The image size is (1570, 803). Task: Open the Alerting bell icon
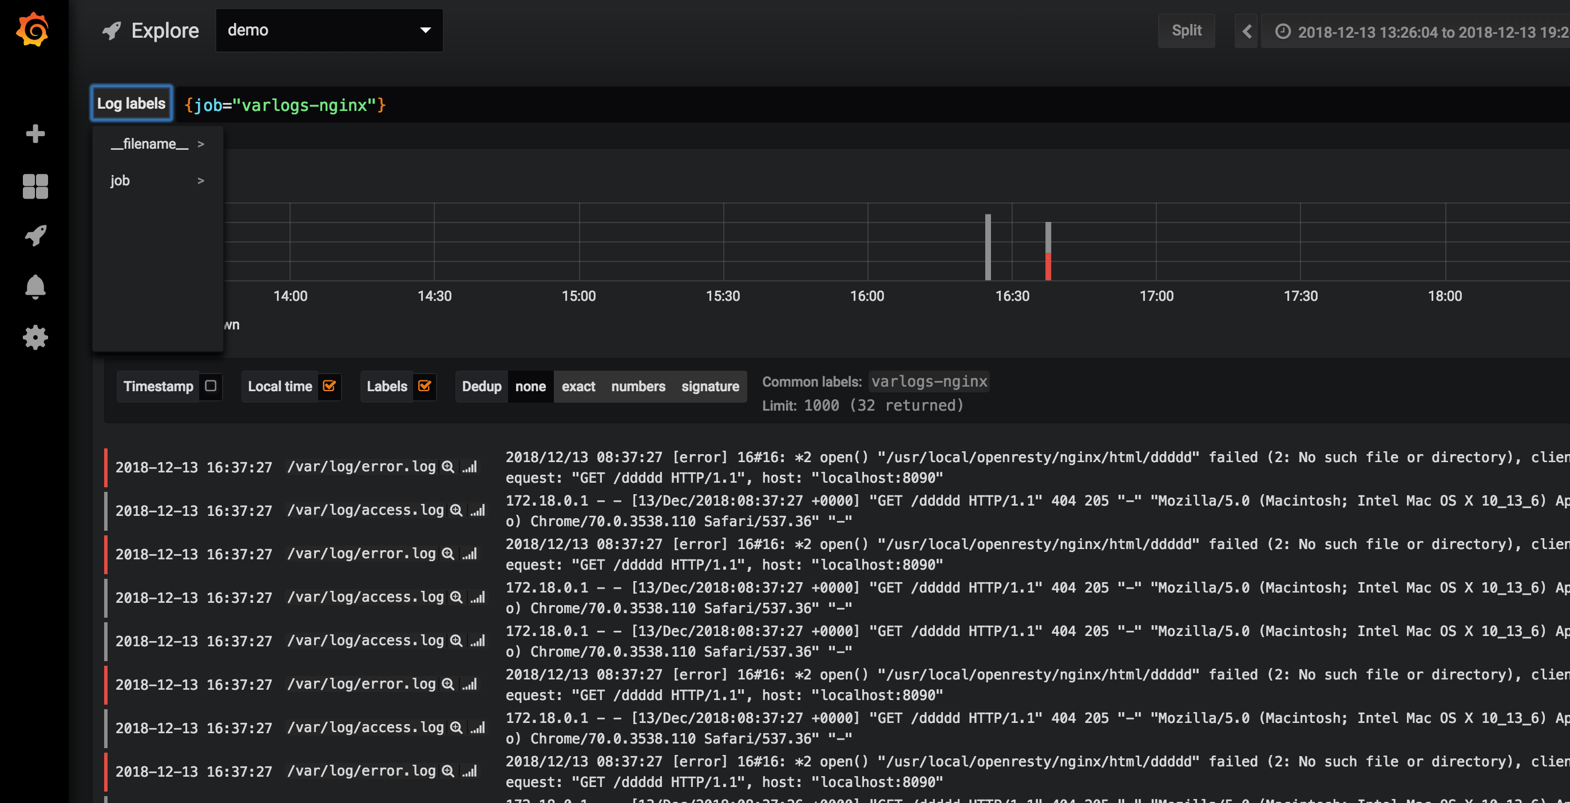pyautogui.click(x=35, y=287)
